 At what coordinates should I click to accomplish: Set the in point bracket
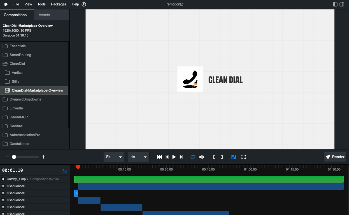point(214,157)
